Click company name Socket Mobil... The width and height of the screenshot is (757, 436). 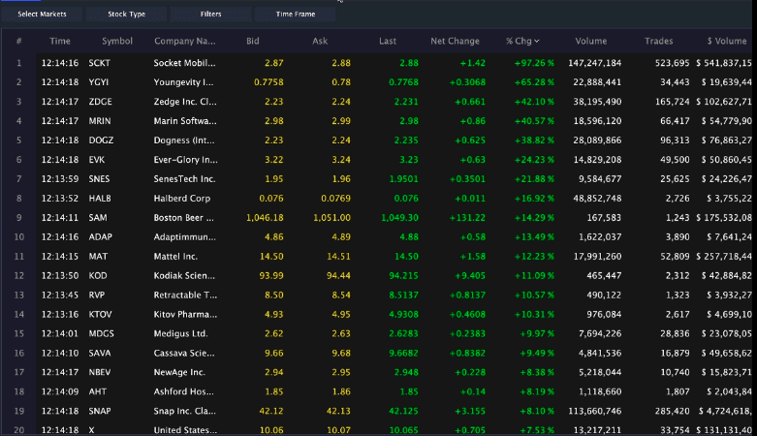(184, 63)
